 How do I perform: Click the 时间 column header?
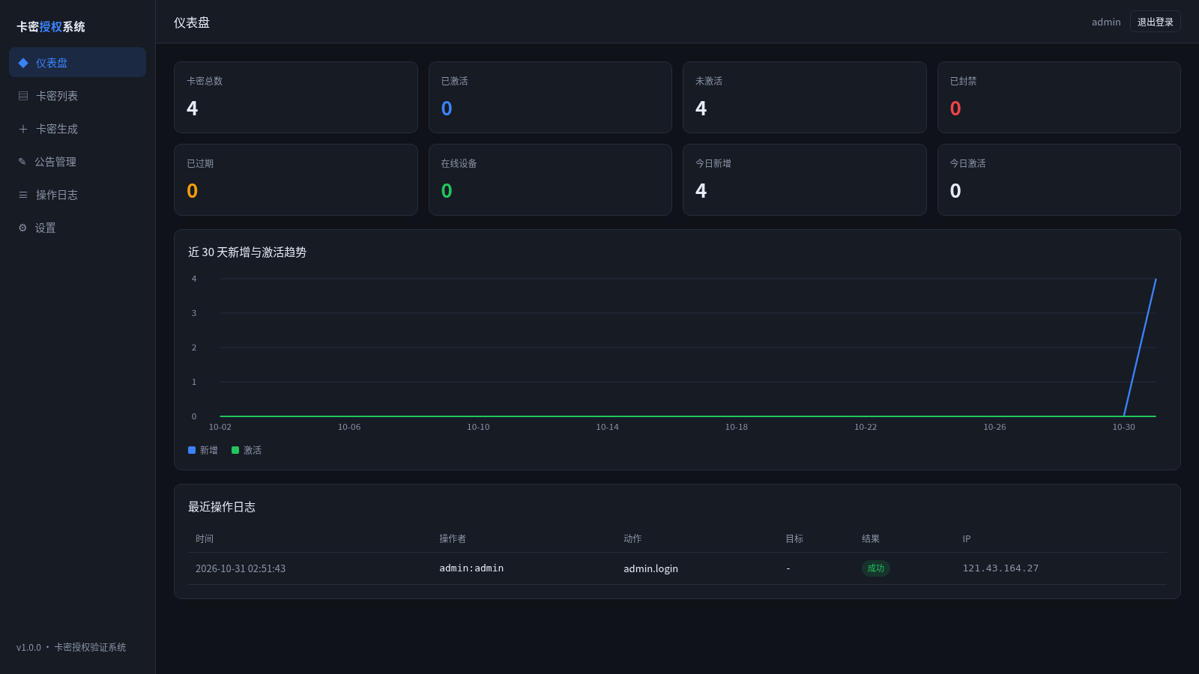[x=205, y=538]
